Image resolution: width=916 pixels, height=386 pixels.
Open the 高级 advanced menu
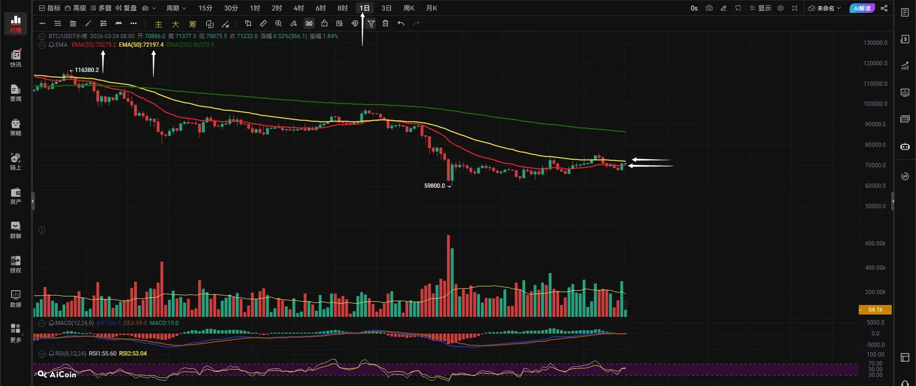75,8
